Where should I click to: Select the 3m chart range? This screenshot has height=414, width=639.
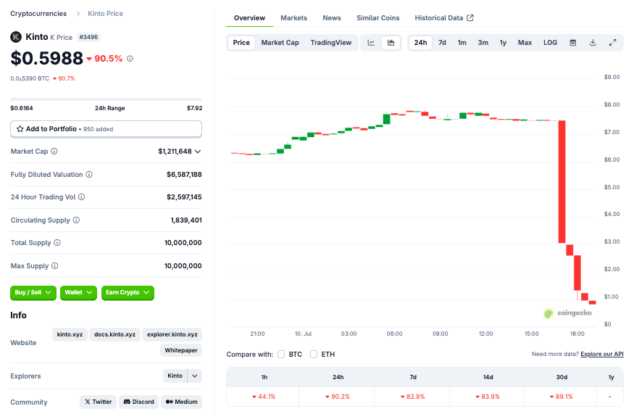(x=483, y=43)
